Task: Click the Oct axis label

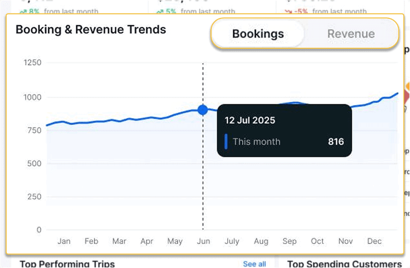Action: (x=317, y=241)
